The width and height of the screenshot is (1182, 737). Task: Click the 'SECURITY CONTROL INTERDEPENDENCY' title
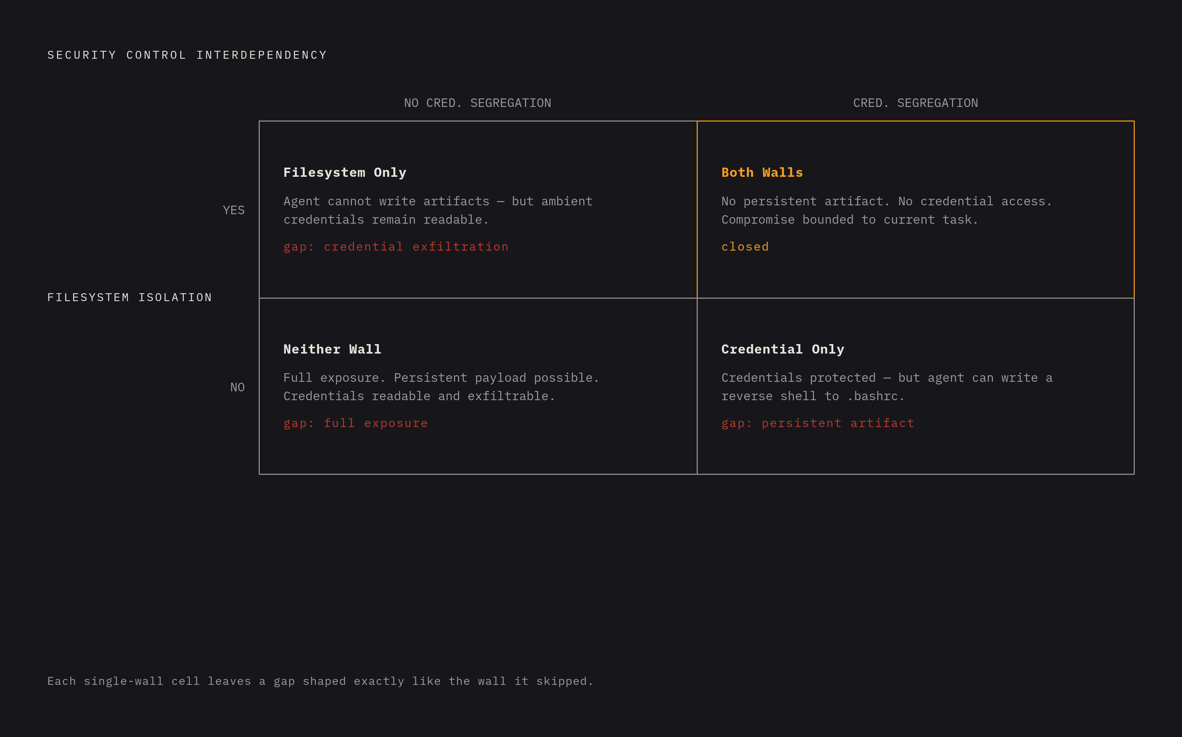click(187, 55)
